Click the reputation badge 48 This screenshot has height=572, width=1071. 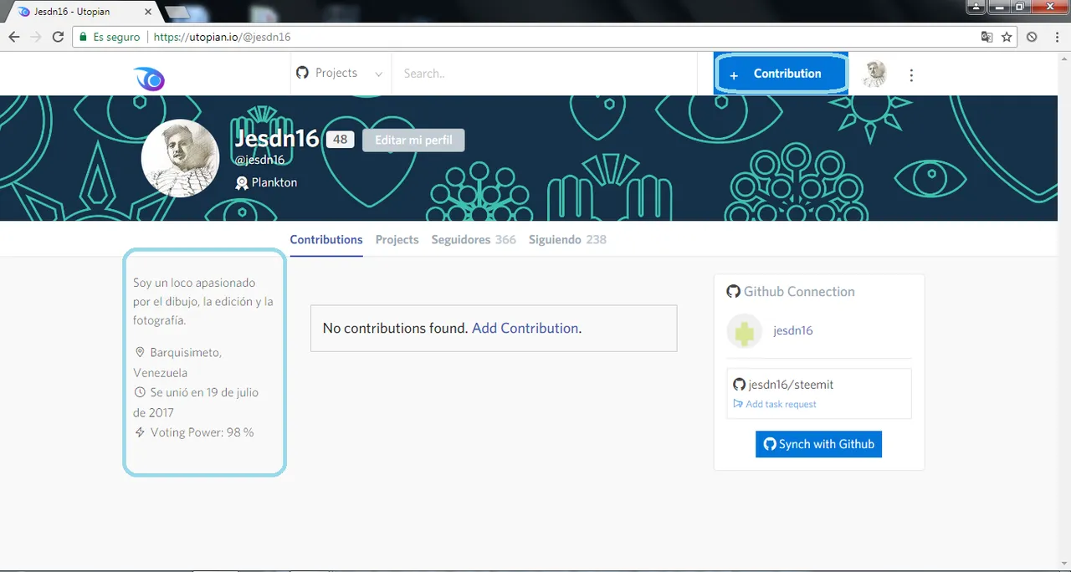pos(340,140)
